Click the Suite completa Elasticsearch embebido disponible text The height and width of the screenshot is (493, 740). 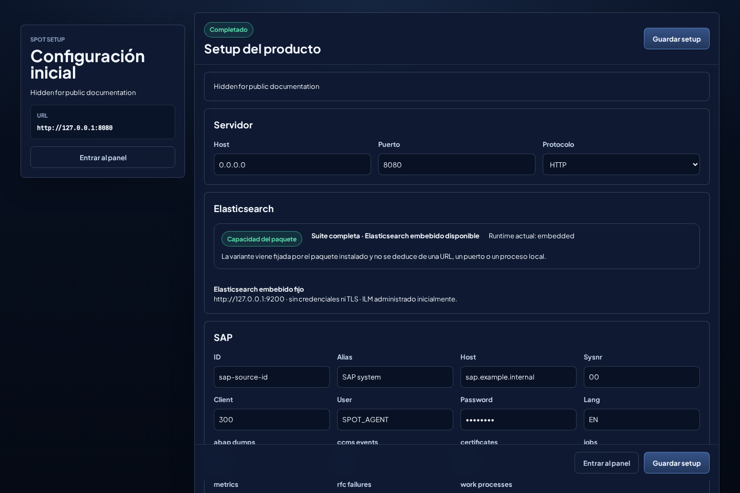click(395, 236)
